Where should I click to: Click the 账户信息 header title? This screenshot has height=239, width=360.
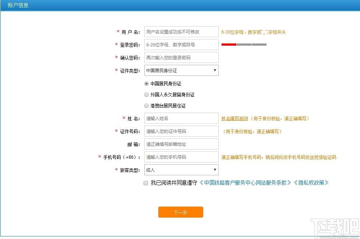pyautogui.click(x=18, y=6)
